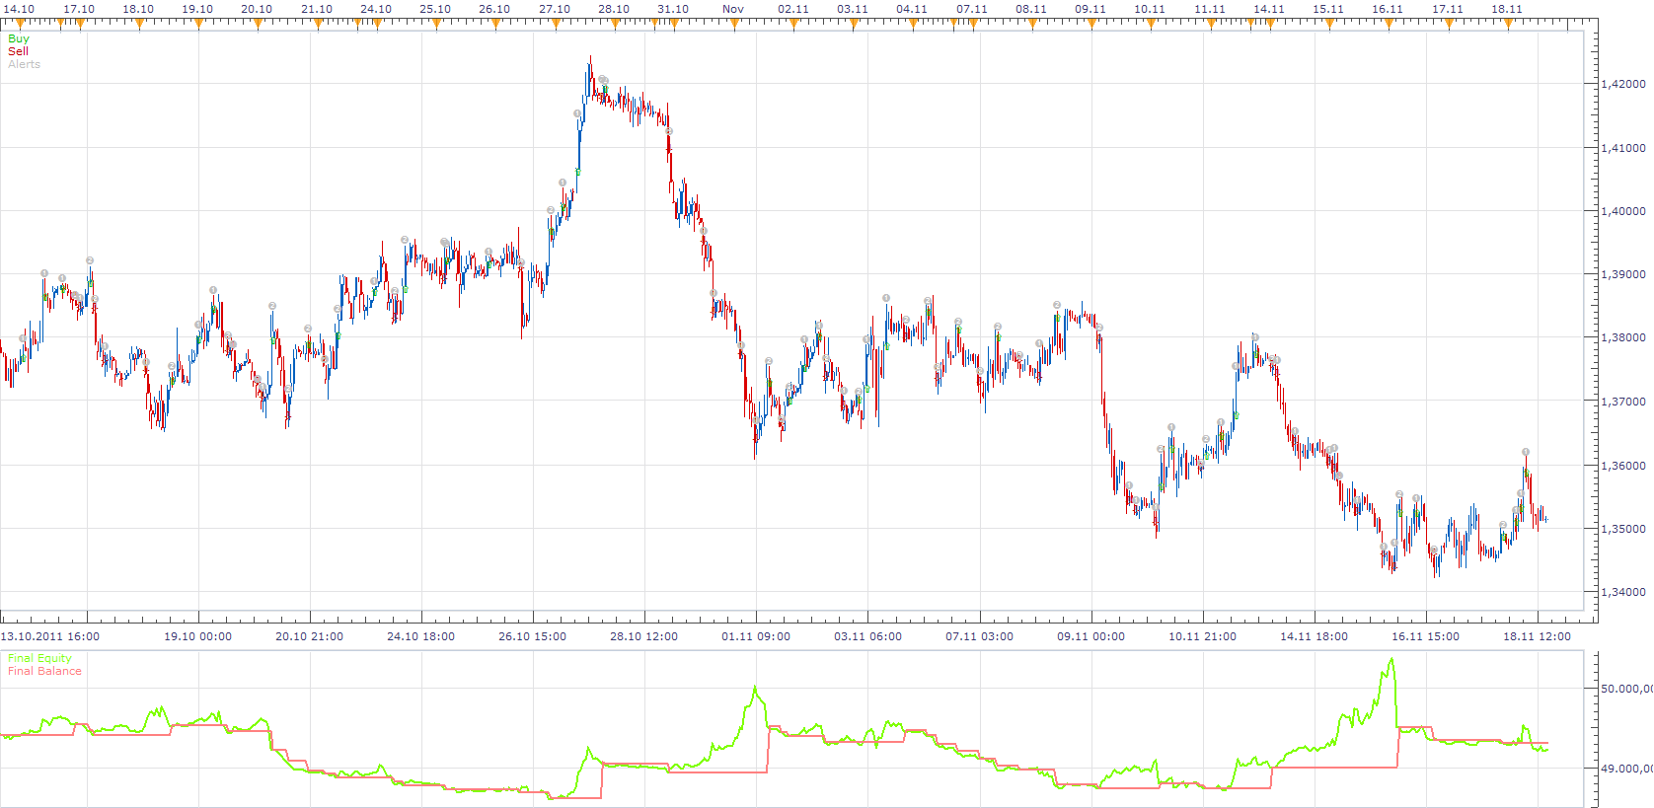Click the 09.11 00:00 time label
Screen dimensions: 1654x808
(1091, 636)
